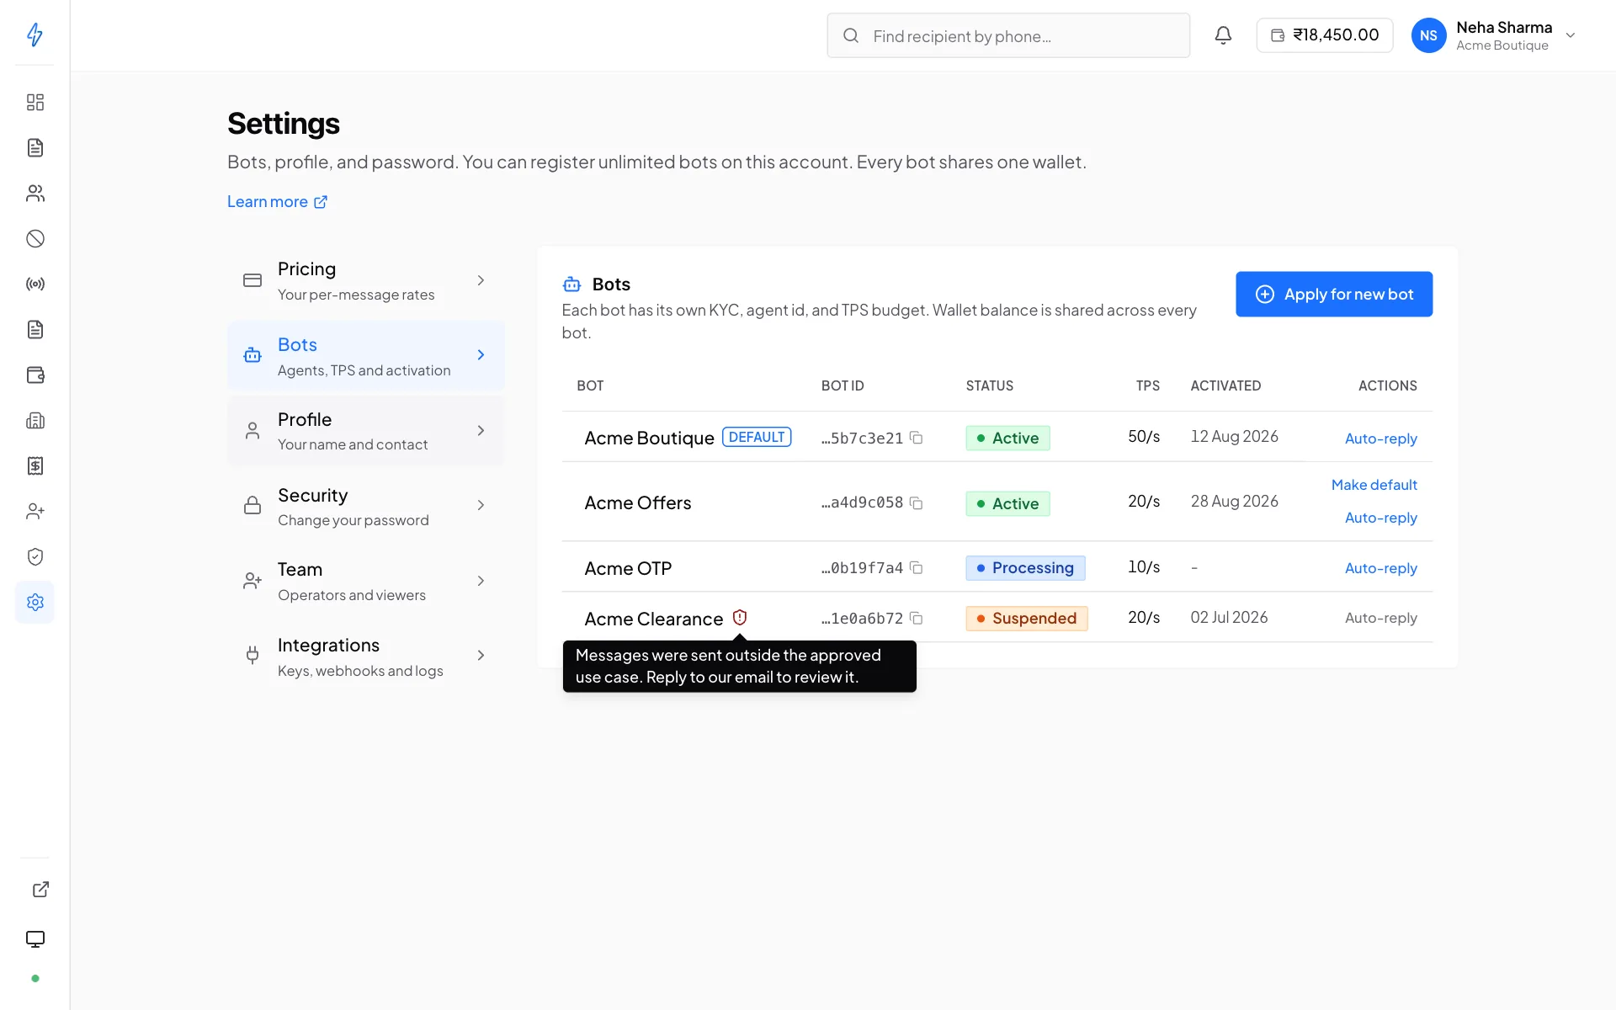Expand the Neha Sharma account dropdown
Image resolution: width=1616 pixels, height=1010 pixels.
[1570, 35]
